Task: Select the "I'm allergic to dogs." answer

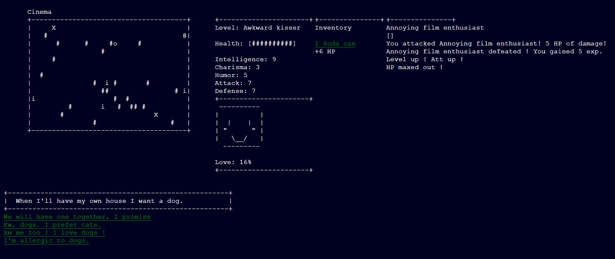Action: [x=47, y=241]
